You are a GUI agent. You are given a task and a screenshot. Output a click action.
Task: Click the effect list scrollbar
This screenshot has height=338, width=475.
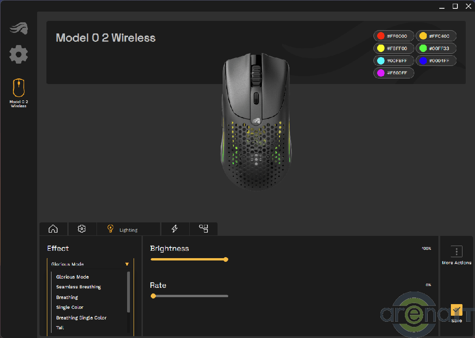pos(128,292)
